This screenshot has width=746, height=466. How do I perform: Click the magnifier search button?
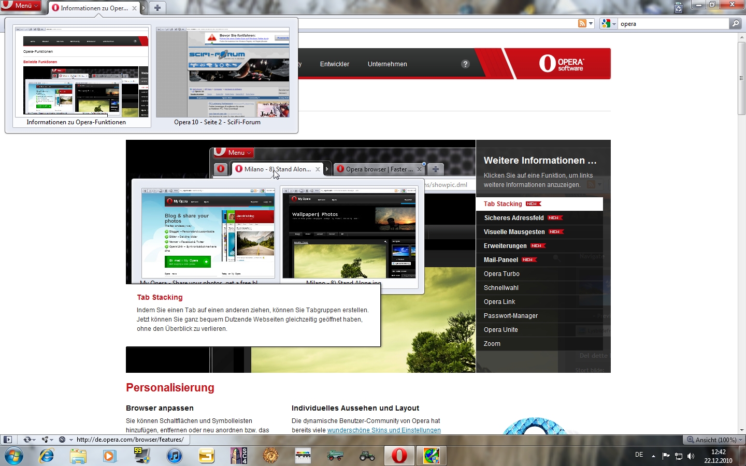point(735,24)
